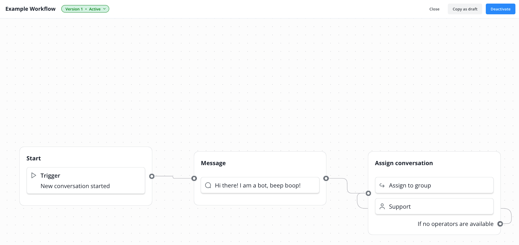This screenshot has height=245, width=519.
Task: Click the Trigger play icon
Action: pos(34,176)
